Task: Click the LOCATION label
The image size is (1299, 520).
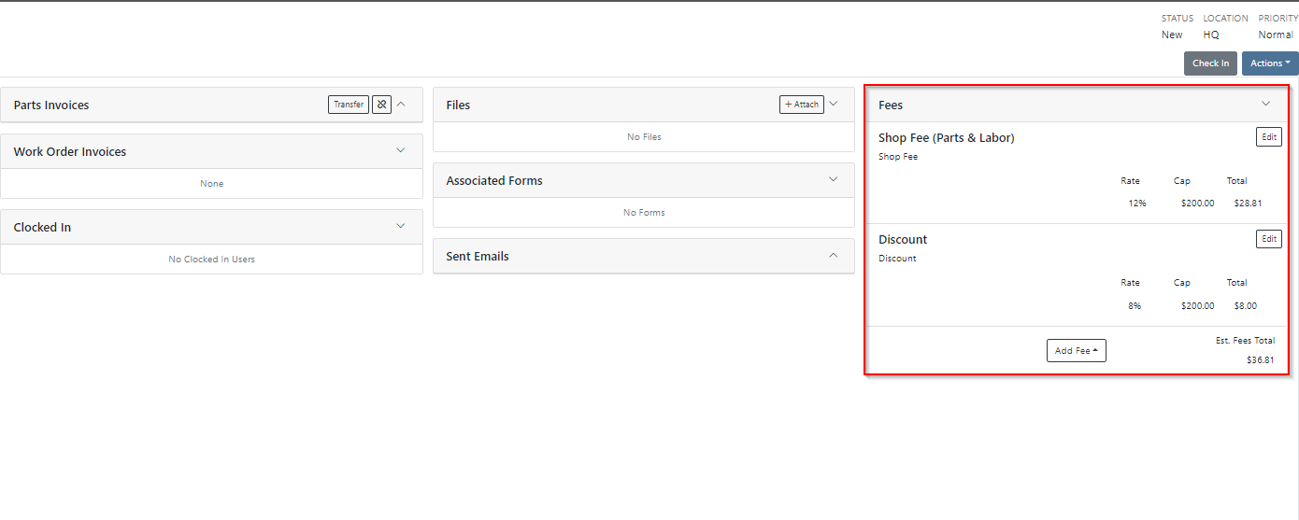Action: [x=1226, y=19]
